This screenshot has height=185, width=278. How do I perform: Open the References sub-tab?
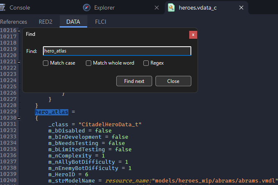pyautogui.click(x=13, y=22)
